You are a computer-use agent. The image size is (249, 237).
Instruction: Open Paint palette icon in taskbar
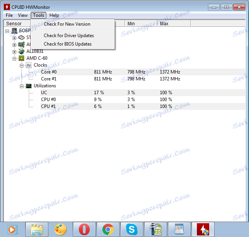(61, 230)
